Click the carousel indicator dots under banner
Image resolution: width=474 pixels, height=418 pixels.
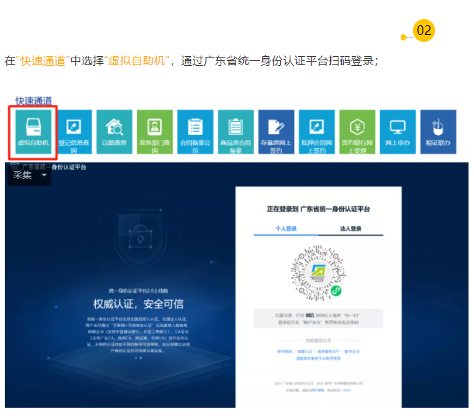pos(138,358)
